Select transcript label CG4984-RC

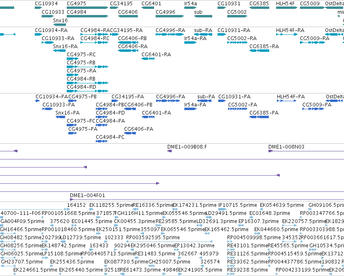95,38
